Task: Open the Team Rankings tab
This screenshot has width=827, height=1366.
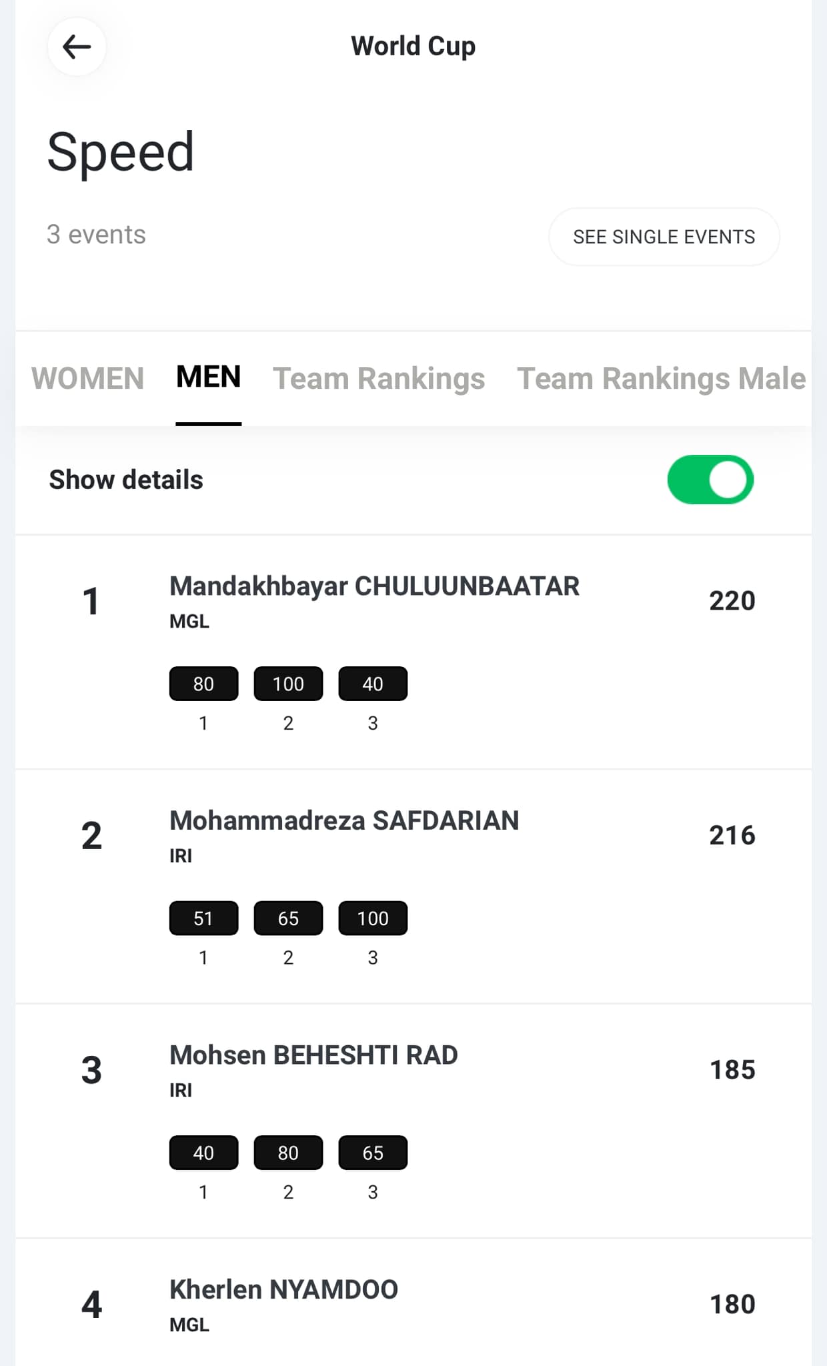Action: [379, 378]
